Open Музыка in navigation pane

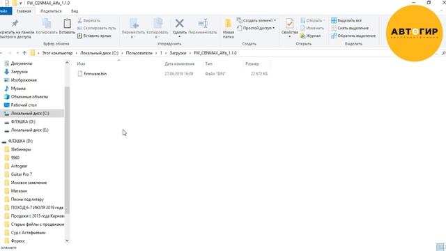coord(18,89)
